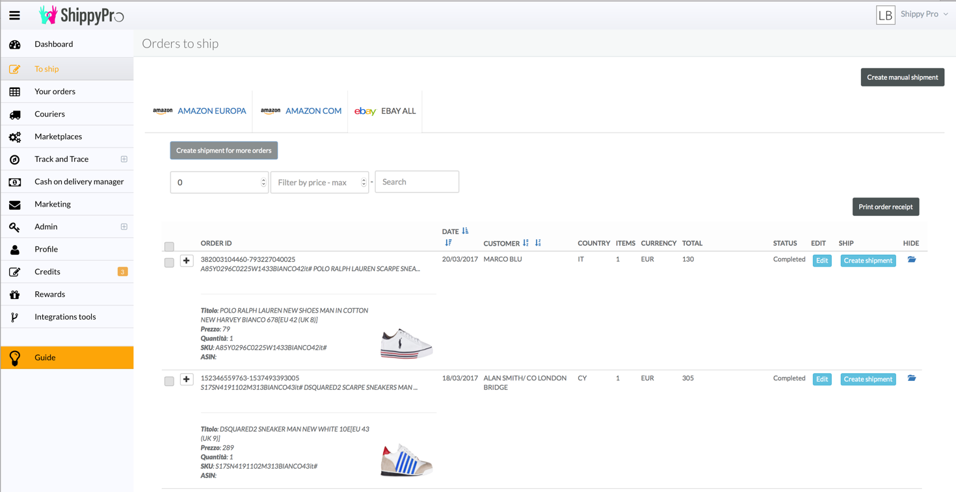Switch to the Amazon Europa tab
The height and width of the screenshot is (492, 956).
[199, 111]
